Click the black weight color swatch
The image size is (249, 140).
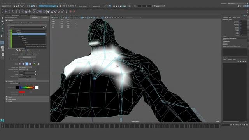(x=17, y=87)
